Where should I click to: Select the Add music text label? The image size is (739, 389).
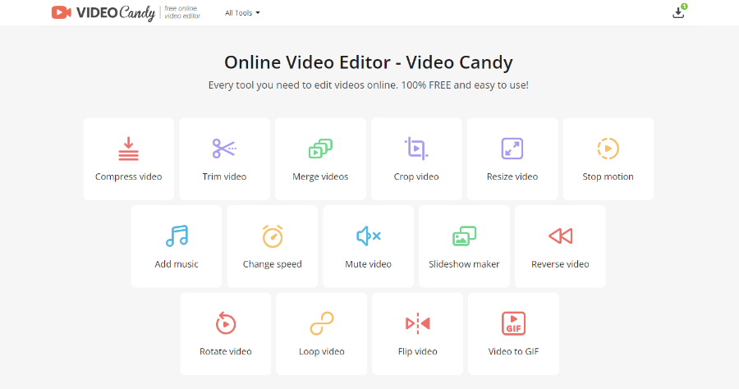(177, 264)
